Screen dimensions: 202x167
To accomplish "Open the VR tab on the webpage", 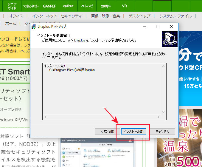I will coord(125,6).
